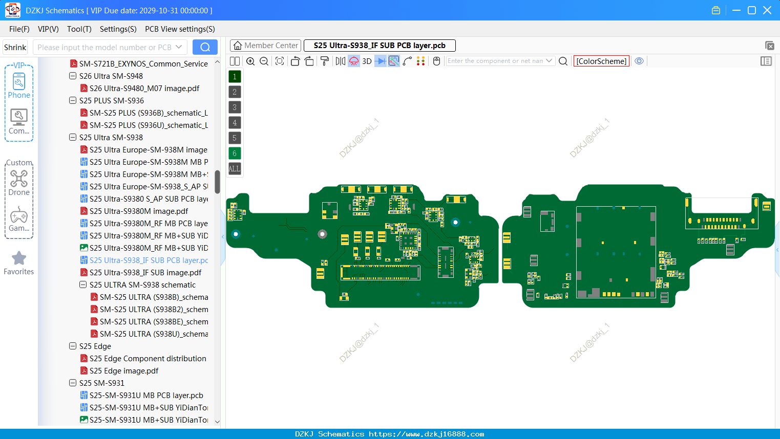
Task: Show PCB layer 4
Action: 235,123
